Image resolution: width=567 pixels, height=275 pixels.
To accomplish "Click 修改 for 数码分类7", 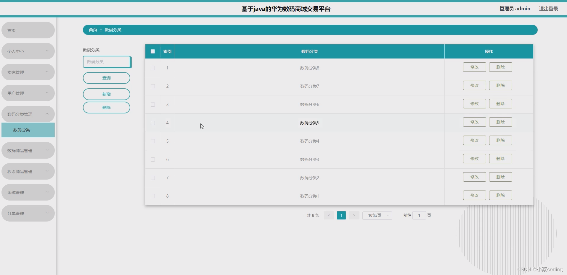I will coord(475,85).
